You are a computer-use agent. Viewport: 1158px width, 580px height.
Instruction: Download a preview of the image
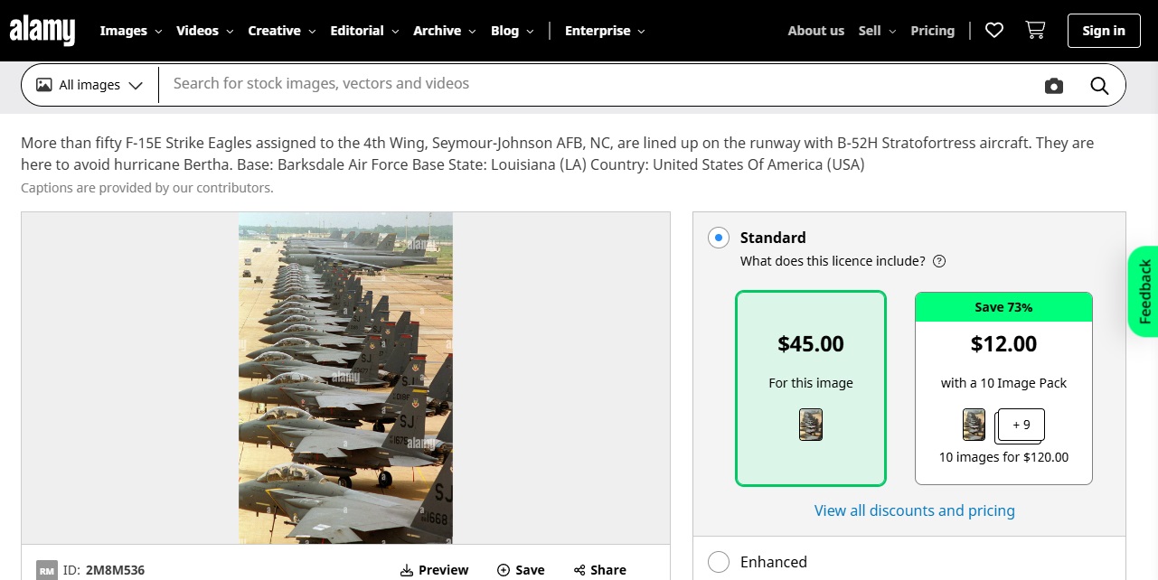[x=435, y=570]
